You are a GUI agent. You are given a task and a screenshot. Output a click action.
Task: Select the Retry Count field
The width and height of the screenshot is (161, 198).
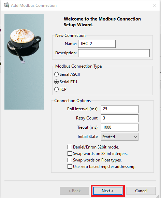pos(120,118)
